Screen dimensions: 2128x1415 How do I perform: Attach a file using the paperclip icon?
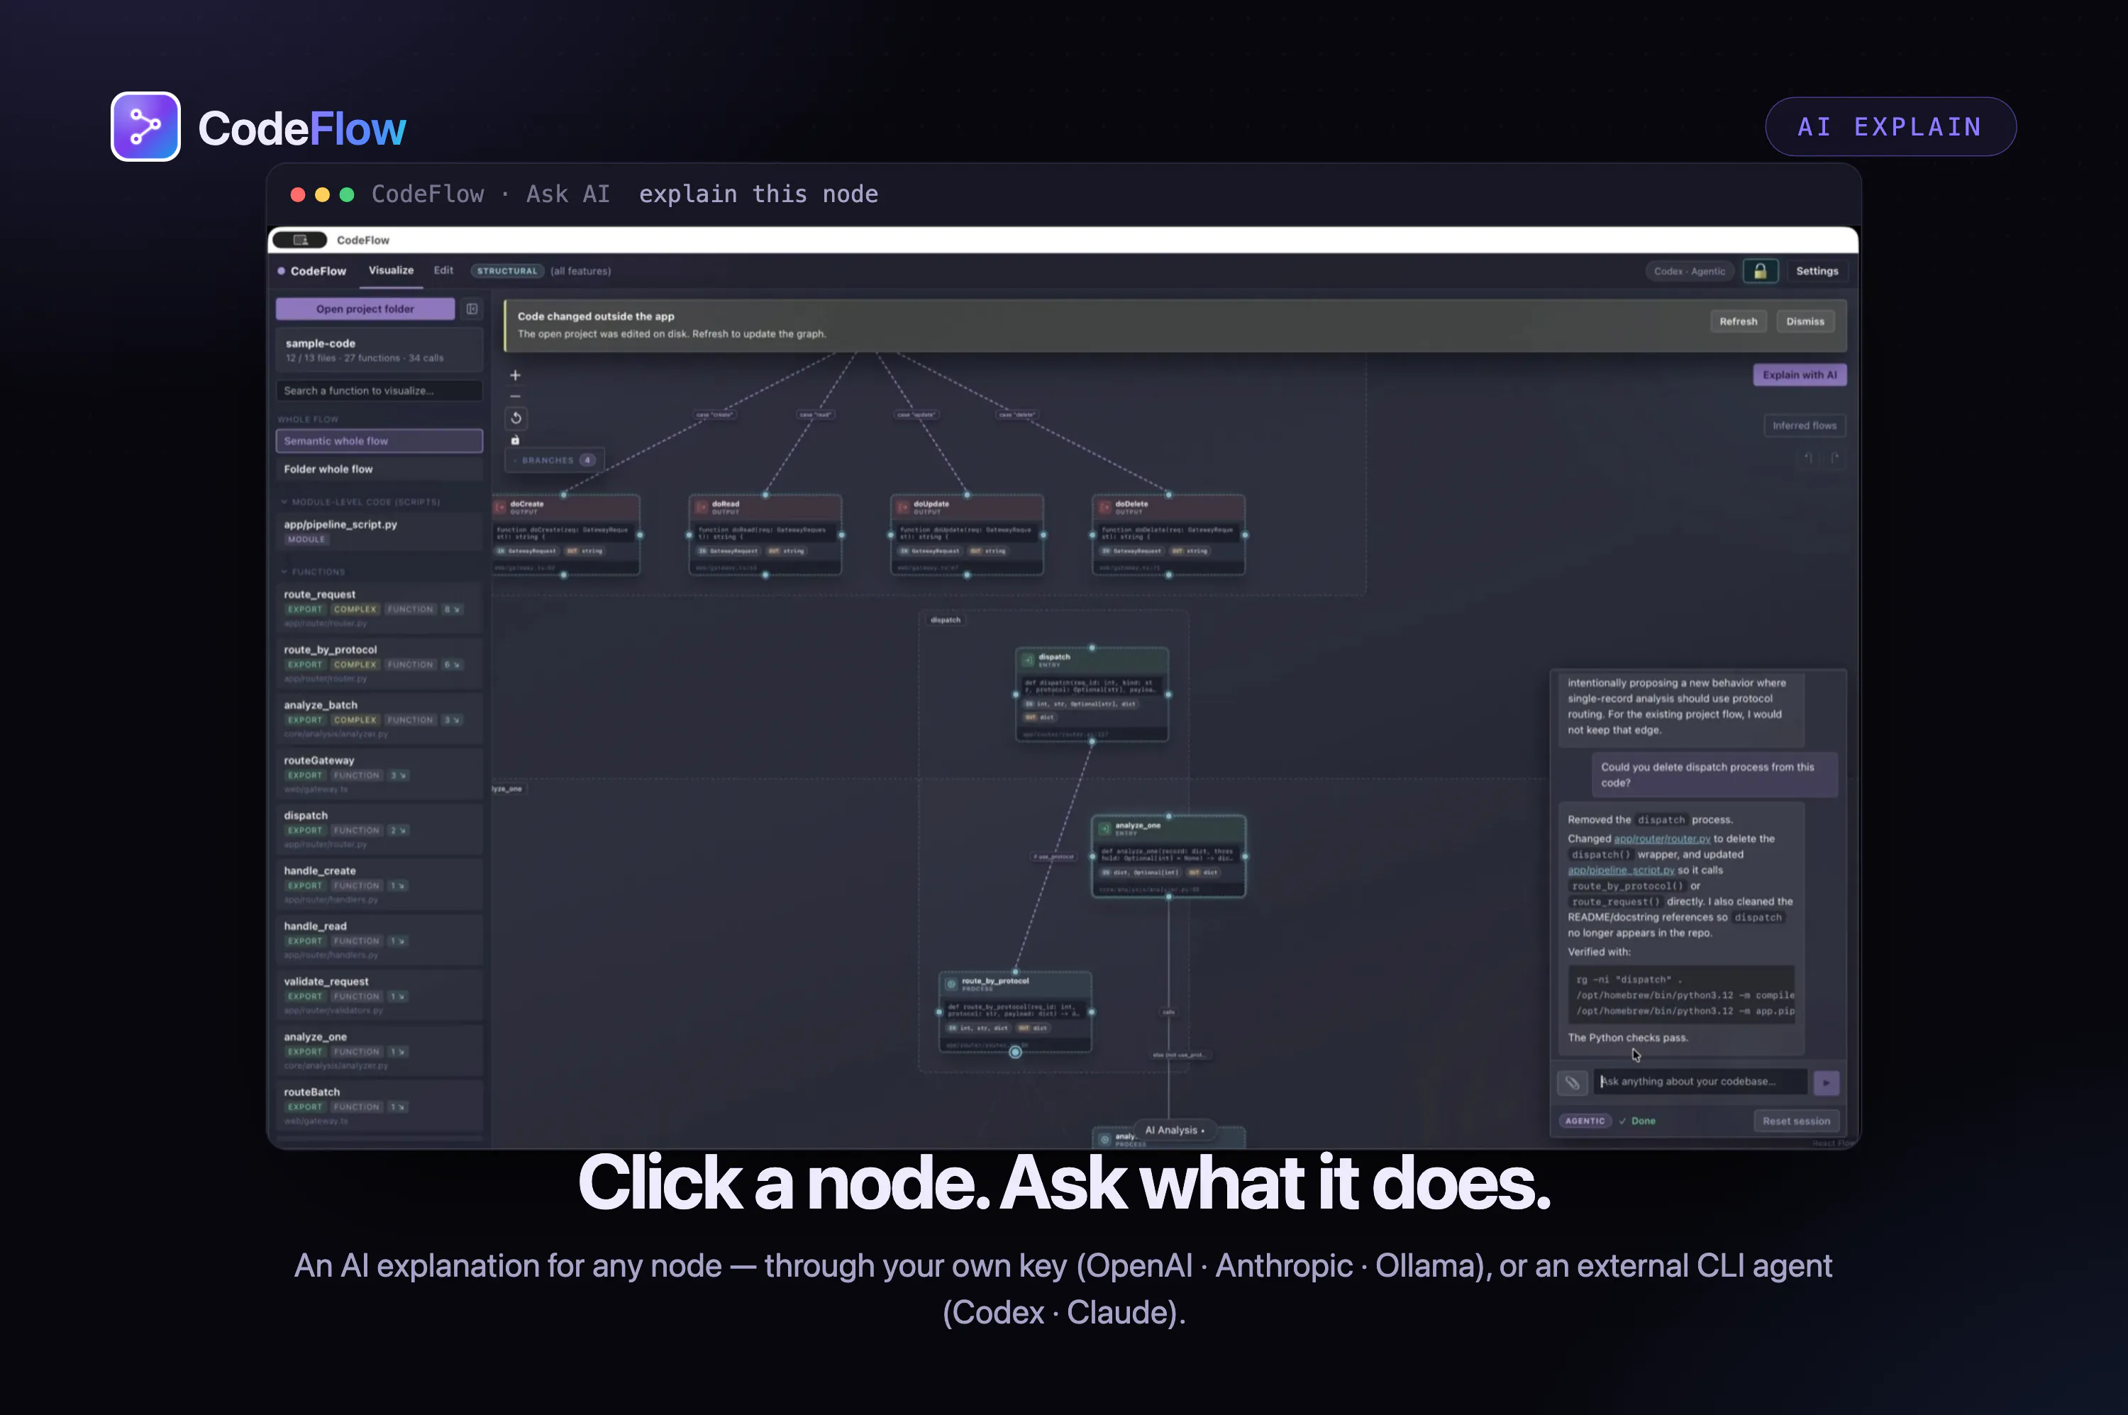[x=1572, y=1082]
